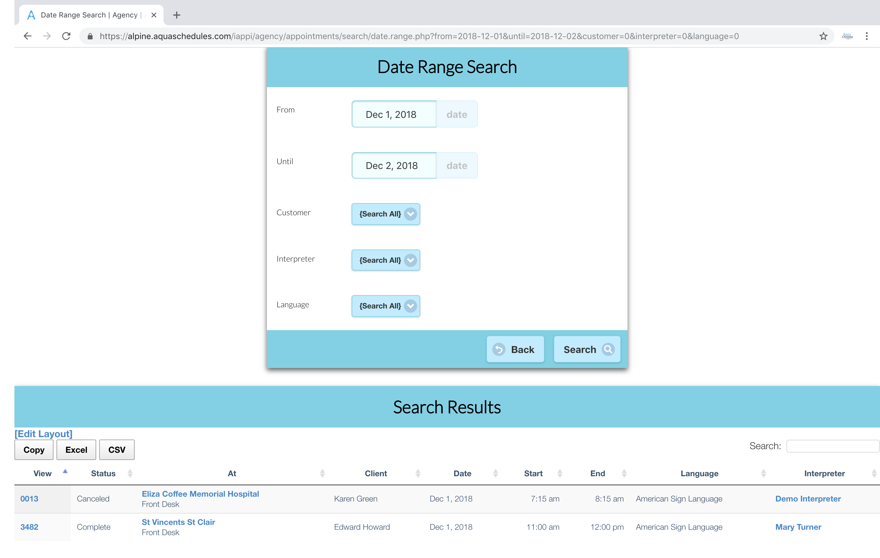880x558 pixels.
Task: Click the 12:00 pm end time
Action: [x=607, y=526]
